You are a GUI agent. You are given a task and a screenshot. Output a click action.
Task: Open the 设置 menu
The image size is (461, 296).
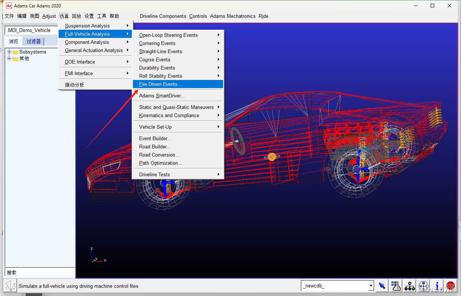(x=89, y=16)
